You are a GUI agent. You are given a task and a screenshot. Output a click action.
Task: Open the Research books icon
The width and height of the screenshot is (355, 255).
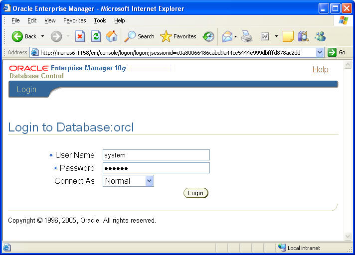(303, 36)
